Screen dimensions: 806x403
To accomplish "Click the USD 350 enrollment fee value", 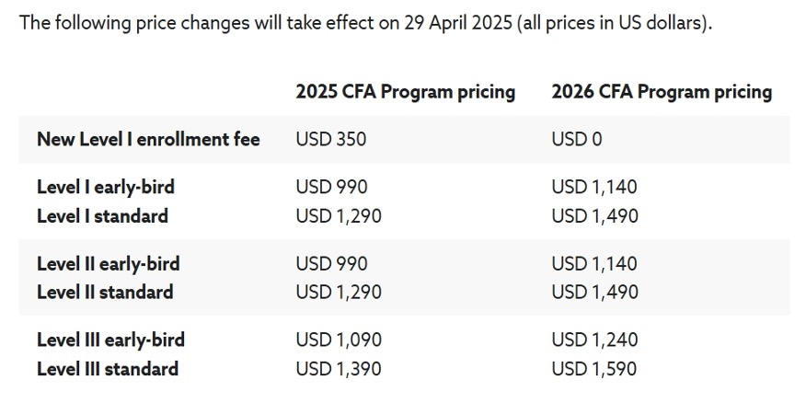I will pos(330,139).
